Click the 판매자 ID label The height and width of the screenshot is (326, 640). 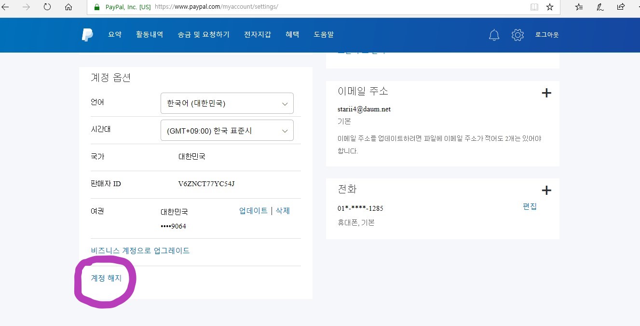click(x=106, y=184)
